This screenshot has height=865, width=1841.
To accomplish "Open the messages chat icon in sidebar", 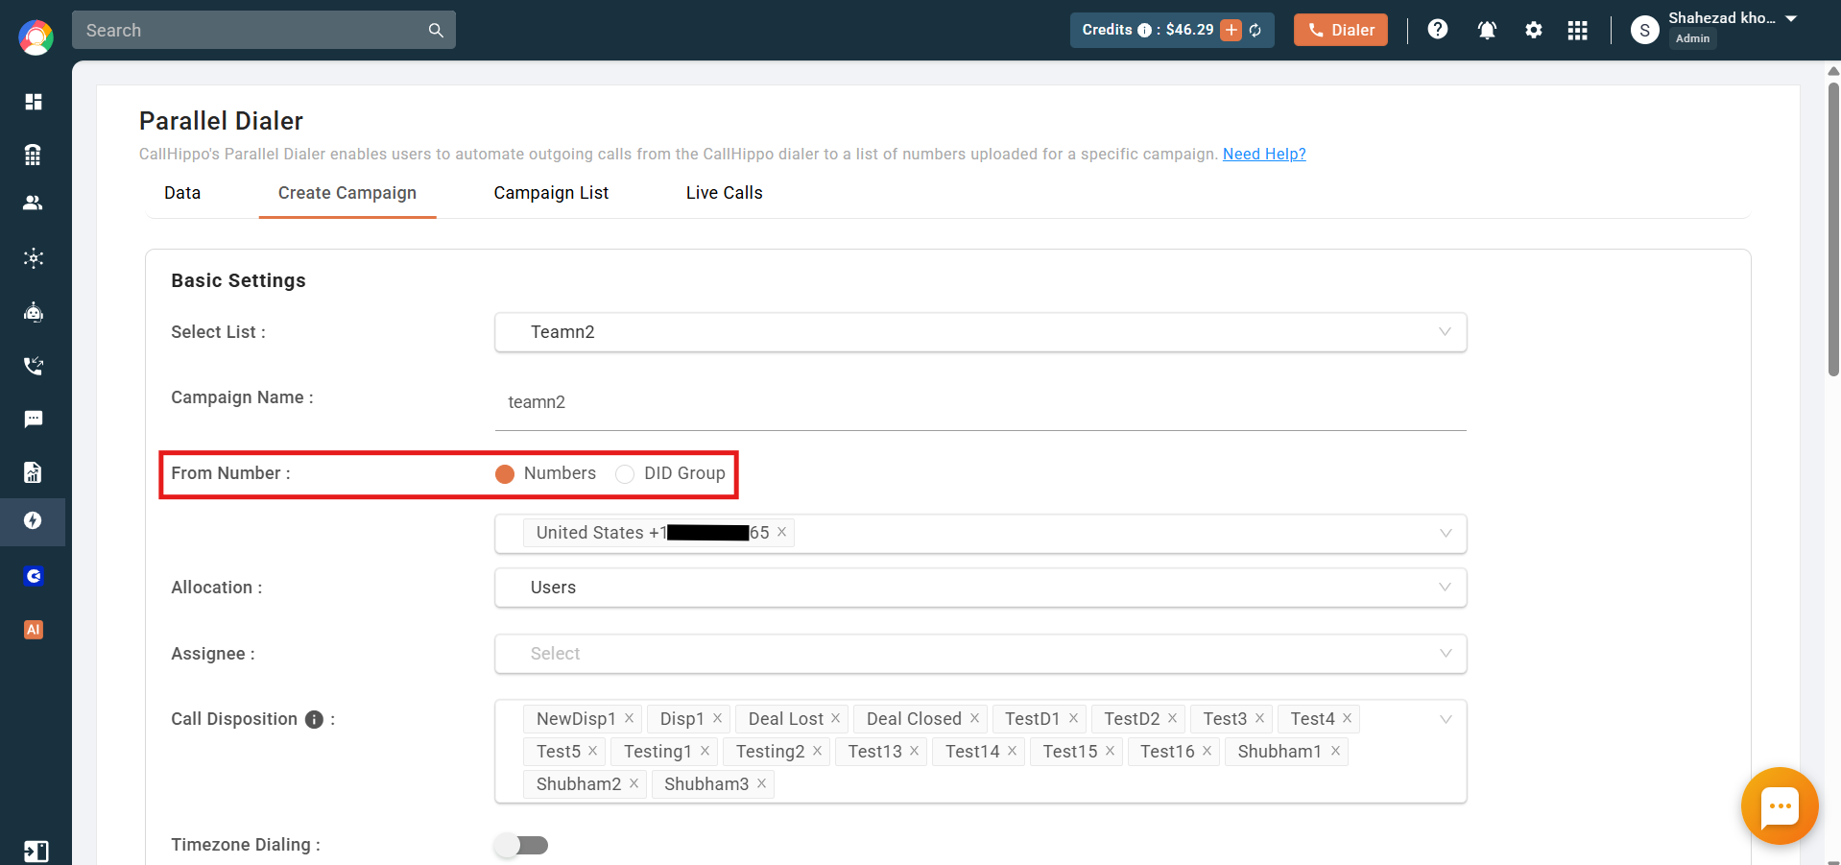I will 34,420.
